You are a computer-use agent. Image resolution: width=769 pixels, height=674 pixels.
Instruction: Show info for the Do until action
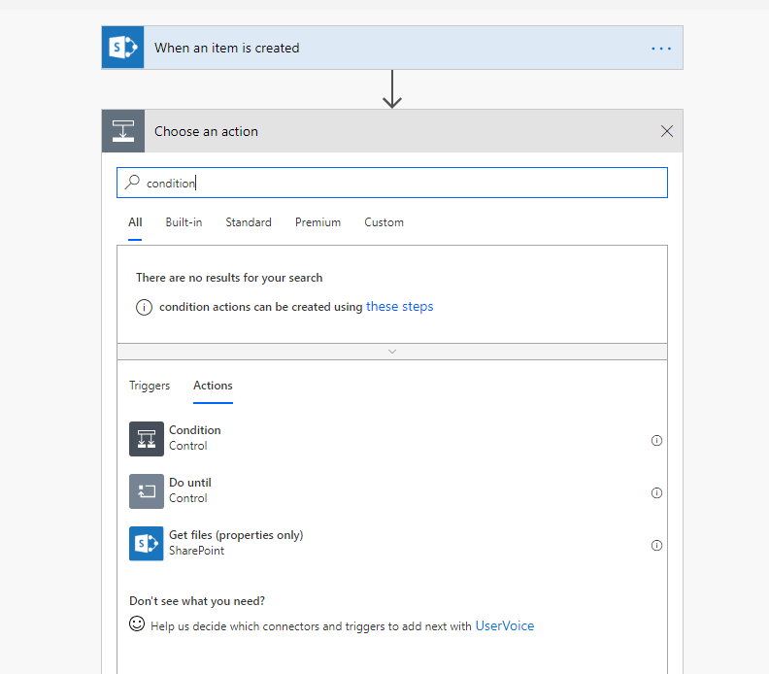(x=656, y=492)
